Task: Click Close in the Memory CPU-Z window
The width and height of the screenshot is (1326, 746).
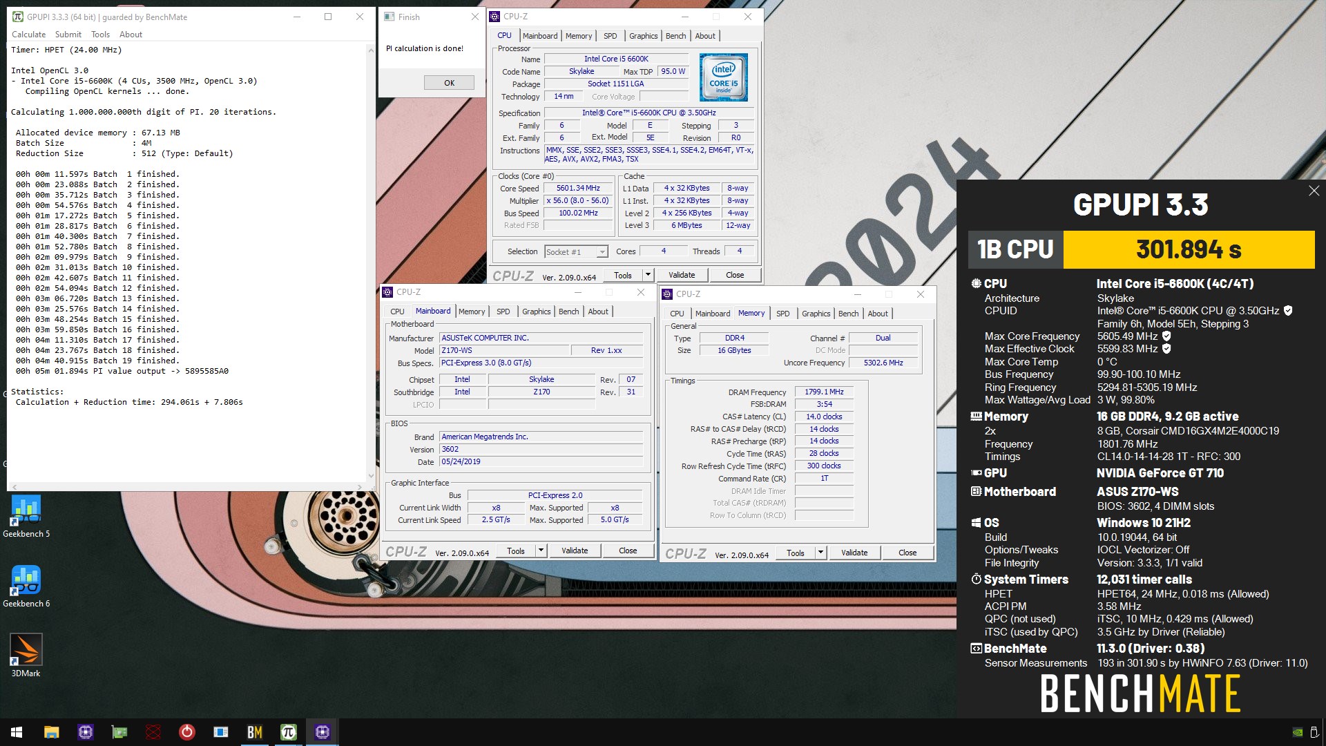Action: point(907,553)
